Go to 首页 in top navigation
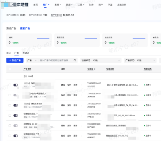 [x=36, y=5]
